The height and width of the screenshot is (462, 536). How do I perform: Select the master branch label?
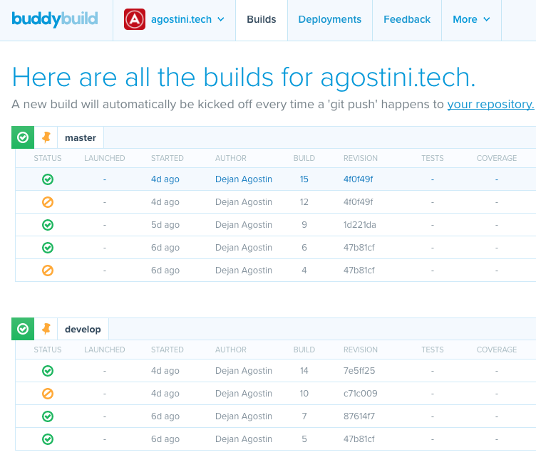80,137
